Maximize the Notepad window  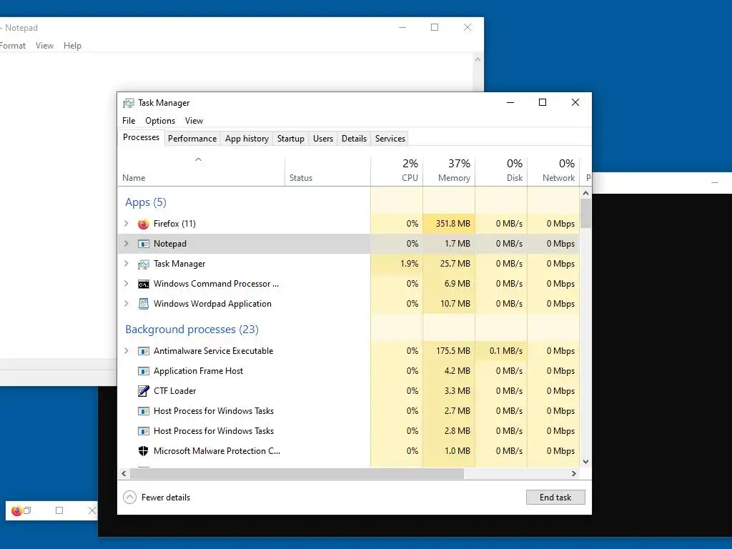coord(435,28)
